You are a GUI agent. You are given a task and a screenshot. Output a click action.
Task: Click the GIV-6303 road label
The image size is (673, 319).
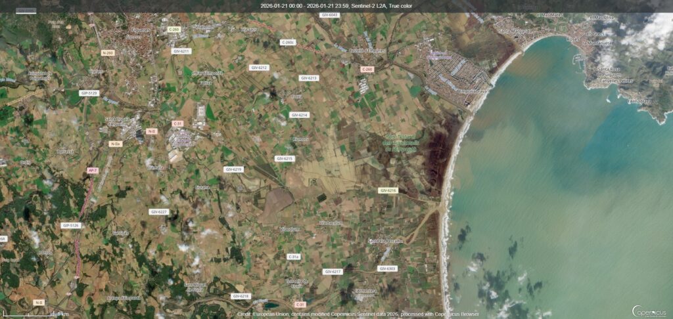click(x=387, y=268)
